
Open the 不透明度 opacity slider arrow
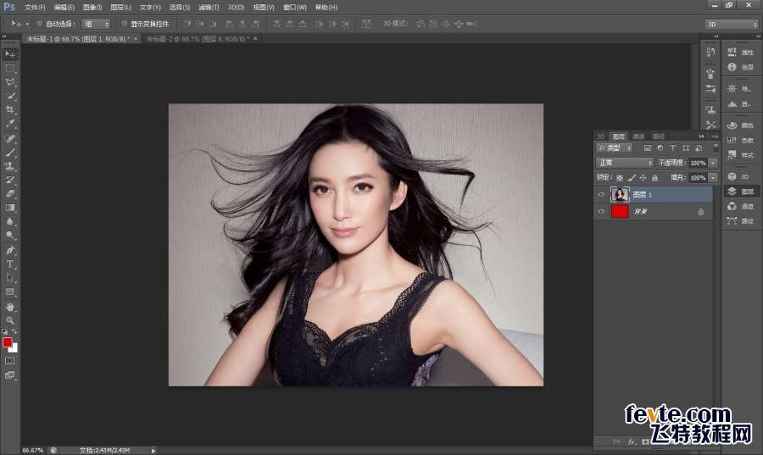(713, 163)
